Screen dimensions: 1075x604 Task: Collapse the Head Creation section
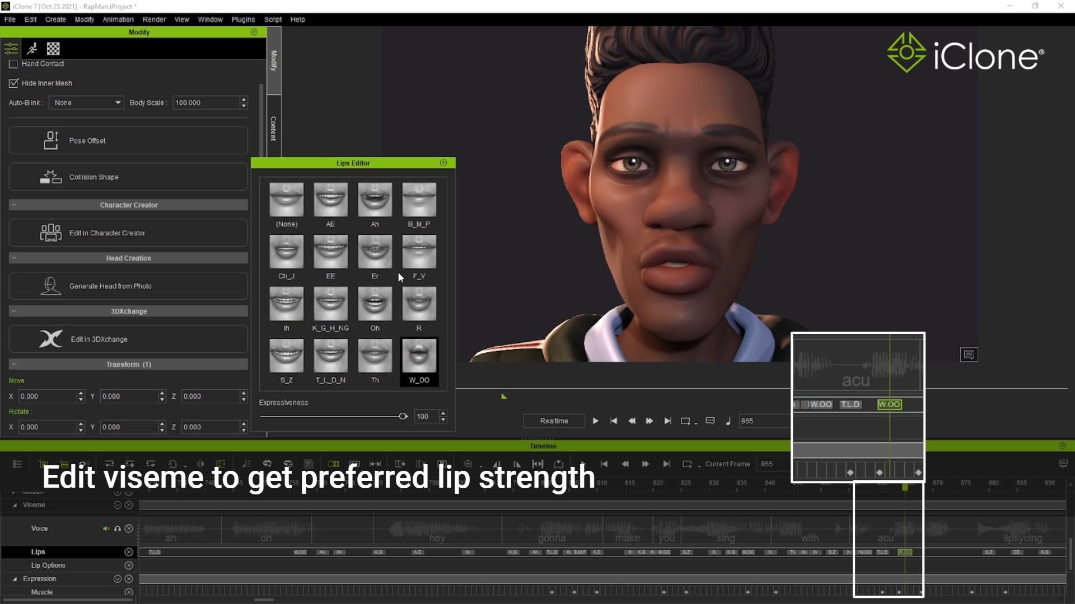[x=14, y=258]
